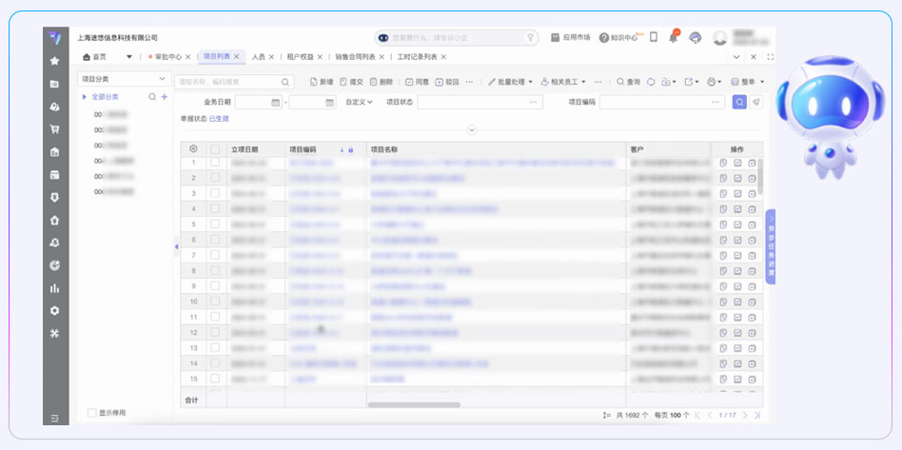Click the user avatar
Image resolution: width=902 pixels, height=450 pixels.
coord(719,38)
